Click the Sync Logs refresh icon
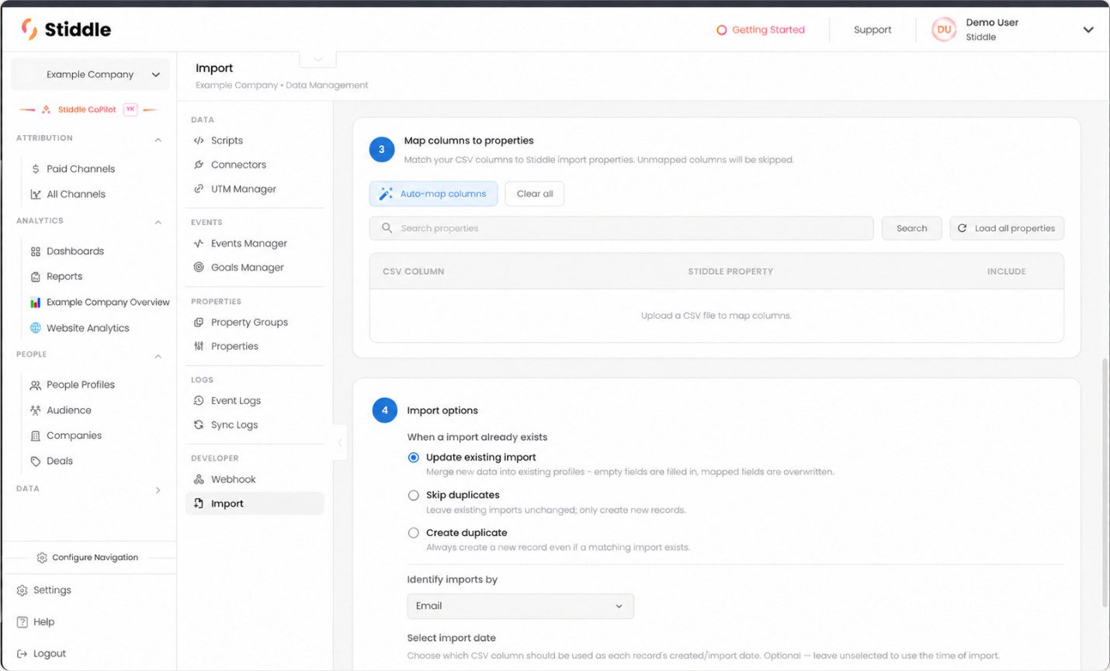 pos(199,424)
